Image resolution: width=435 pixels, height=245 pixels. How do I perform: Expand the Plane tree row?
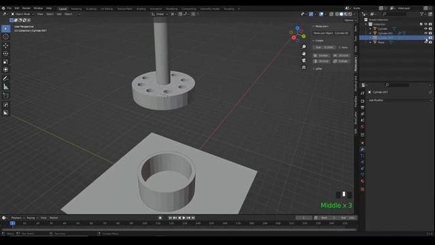(370, 42)
